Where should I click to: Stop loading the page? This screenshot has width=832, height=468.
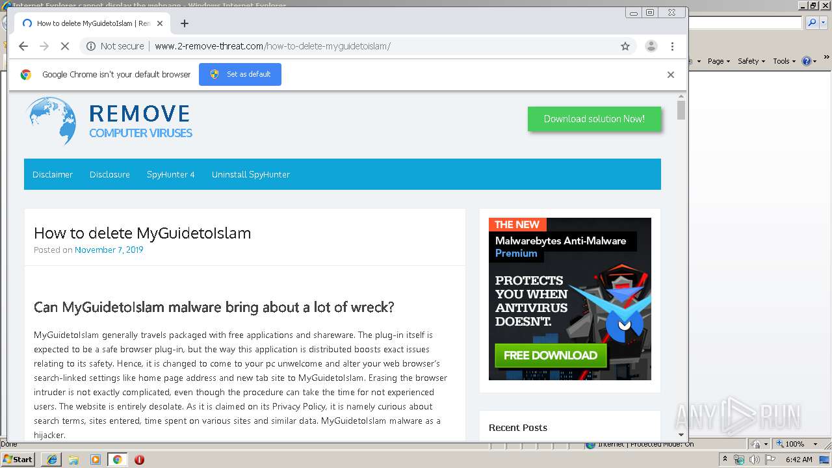click(65, 46)
